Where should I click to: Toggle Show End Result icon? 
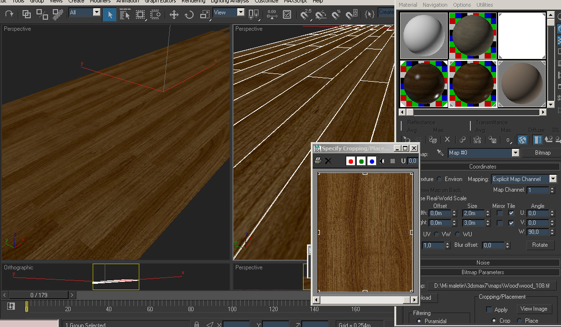click(x=538, y=140)
